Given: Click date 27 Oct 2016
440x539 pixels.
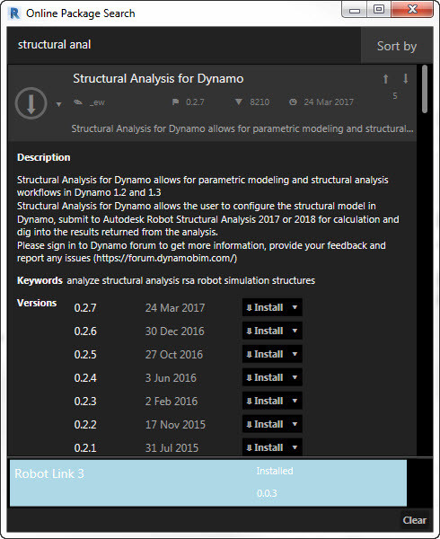Looking at the screenshot, I should (x=174, y=355).
